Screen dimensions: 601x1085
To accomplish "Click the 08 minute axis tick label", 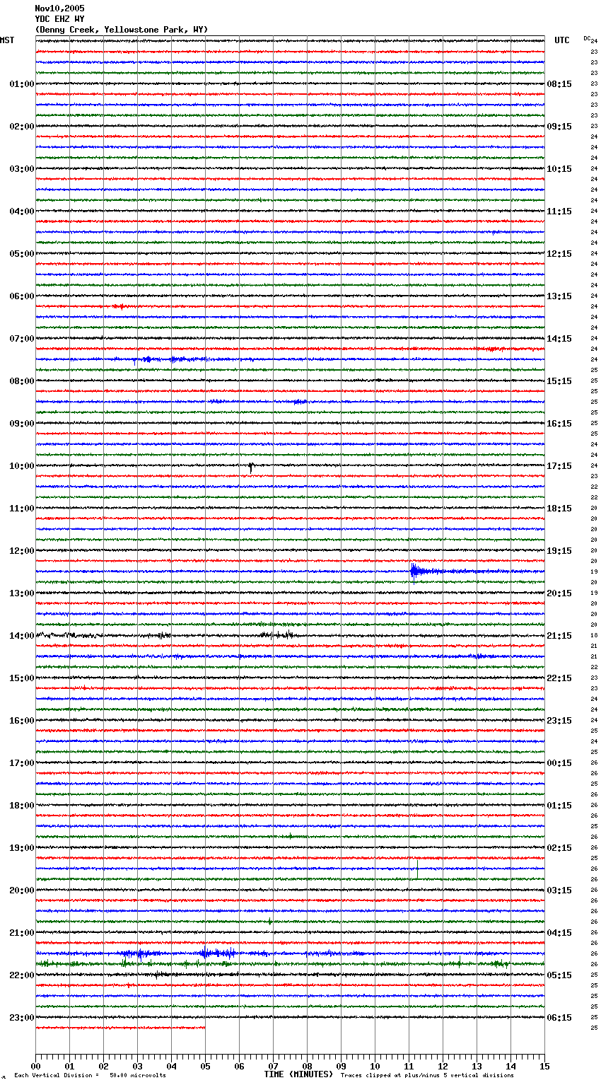I will coord(307,1066).
